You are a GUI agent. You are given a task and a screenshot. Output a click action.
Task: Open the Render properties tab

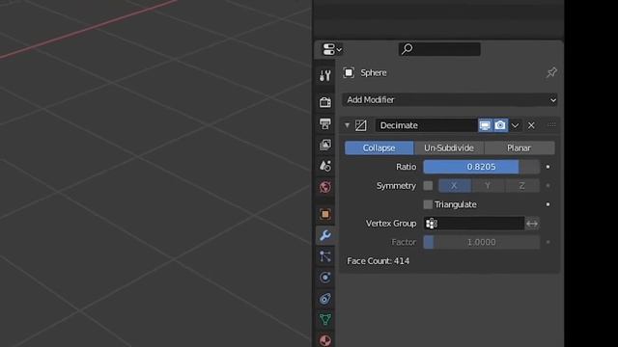pyautogui.click(x=325, y=102)
